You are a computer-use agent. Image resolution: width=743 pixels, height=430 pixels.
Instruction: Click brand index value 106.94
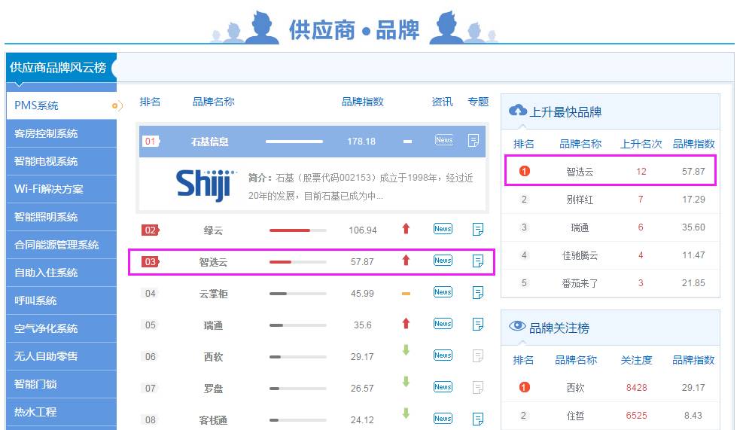tap(363, 230)
